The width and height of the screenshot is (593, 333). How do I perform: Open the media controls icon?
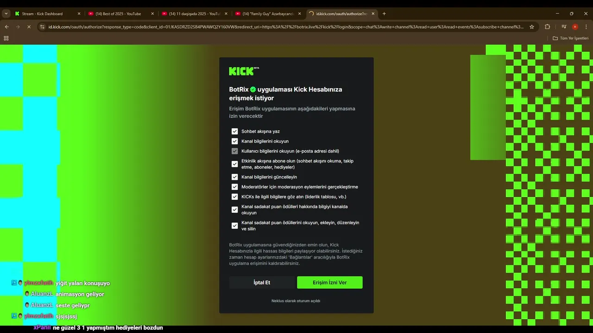[x=564, y=27]
